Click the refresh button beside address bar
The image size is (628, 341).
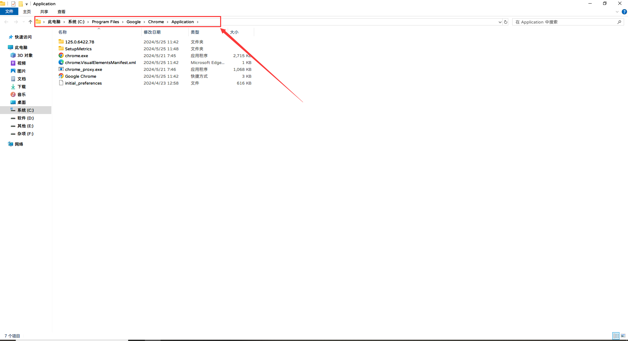pyautogui.click(x=506, y=22)
